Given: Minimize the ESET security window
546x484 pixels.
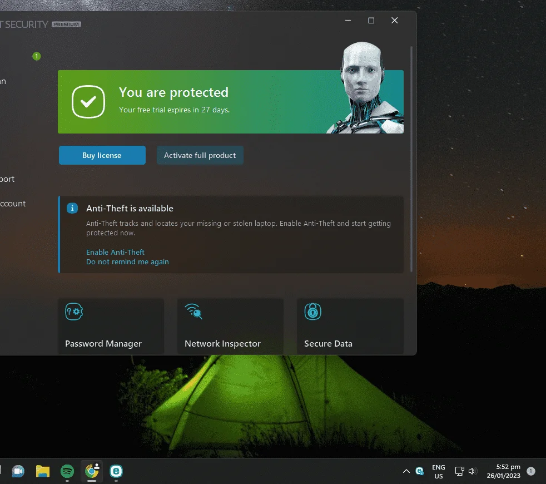Looking at the screenshot, I should pyautogui.click(x=348, y=21).
